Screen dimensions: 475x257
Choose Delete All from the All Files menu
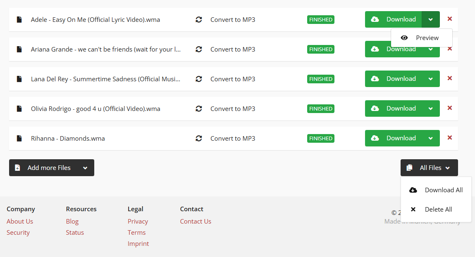[x=438, y=209]
